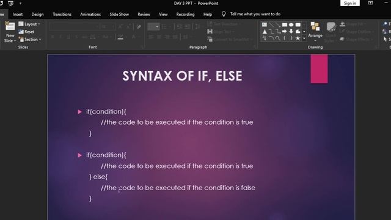391x220 pixels.
Task: Select the Arc shape in gallery
Action: point(271,38)
